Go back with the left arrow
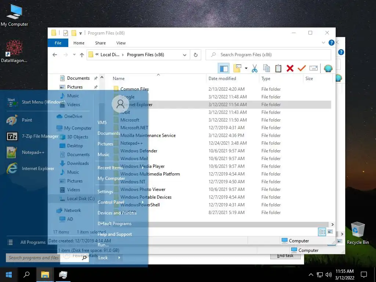 click(55, 55)
